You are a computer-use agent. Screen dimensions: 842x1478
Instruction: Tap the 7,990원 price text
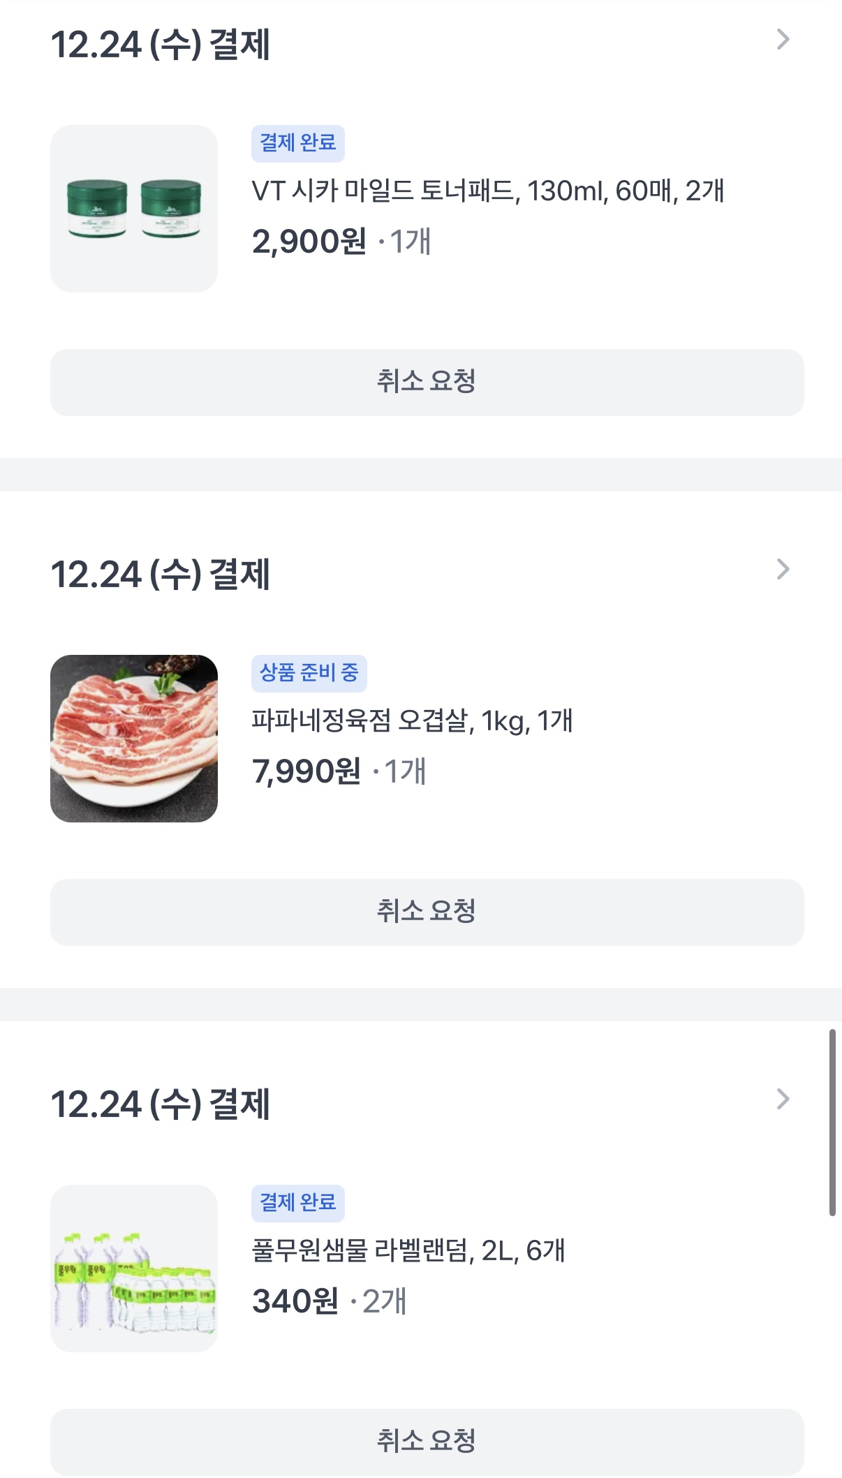pyautogui.click(x=306, y=771)
